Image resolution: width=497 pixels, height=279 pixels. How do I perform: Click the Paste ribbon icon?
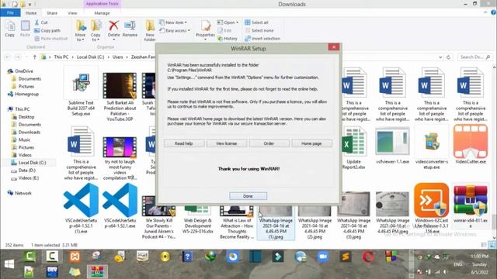pos(25,29)
